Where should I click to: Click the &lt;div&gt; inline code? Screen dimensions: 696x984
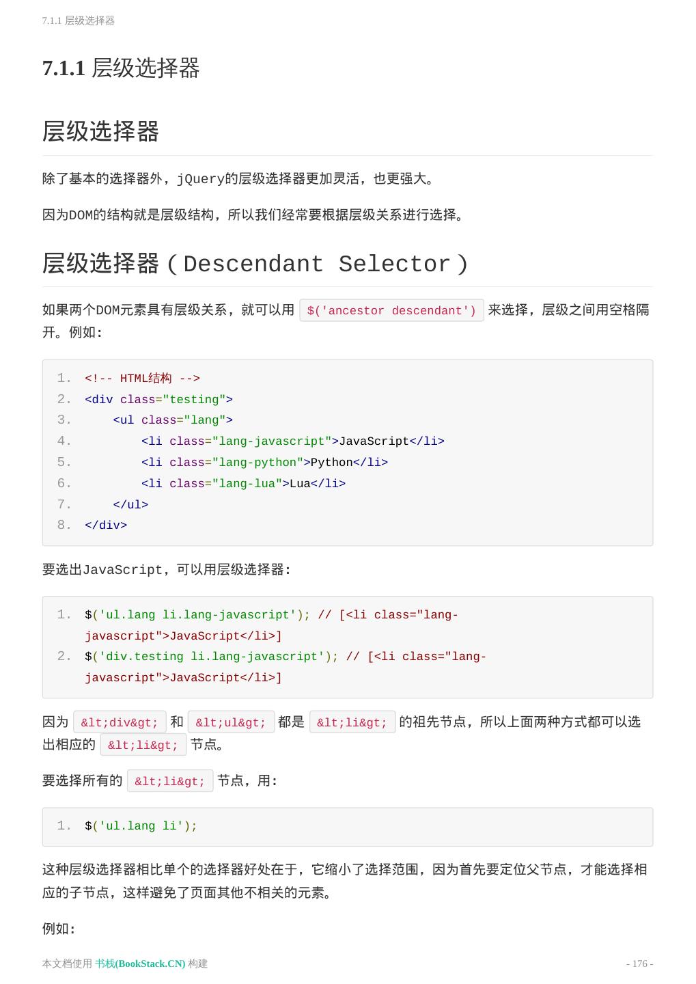tap(120, 722)
